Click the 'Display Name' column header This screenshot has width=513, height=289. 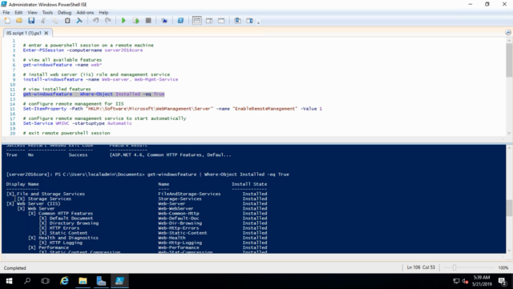pyautogui.click(x=22, y=184)
